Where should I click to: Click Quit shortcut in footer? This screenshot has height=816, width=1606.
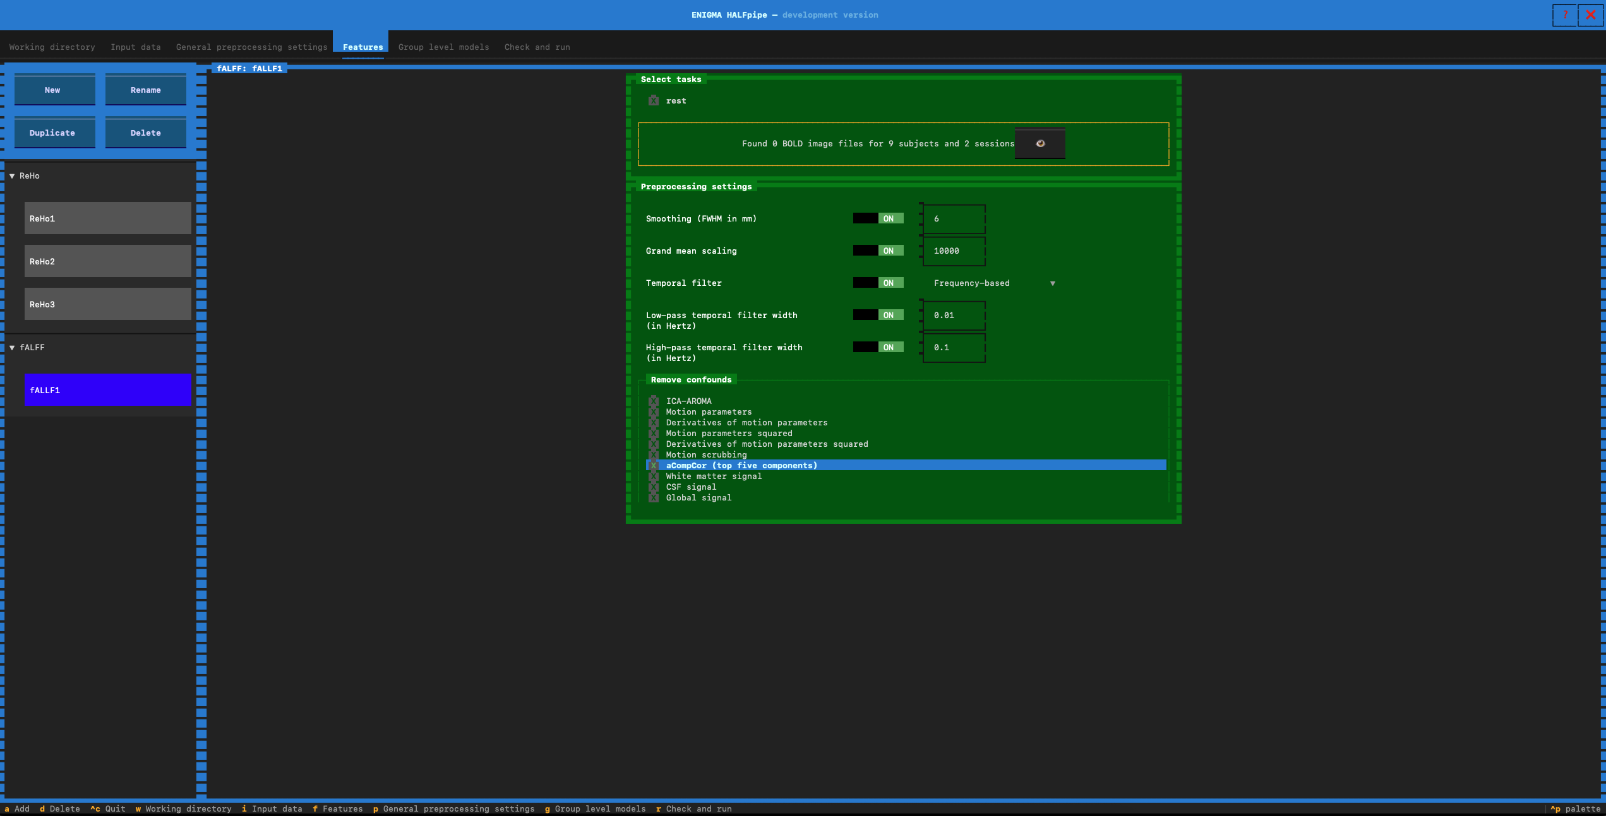pyautogui.click(x=108, y=808)
